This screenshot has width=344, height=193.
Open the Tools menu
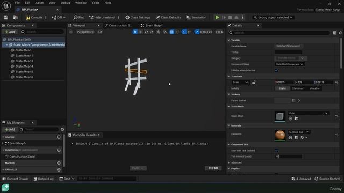[96, 3]
